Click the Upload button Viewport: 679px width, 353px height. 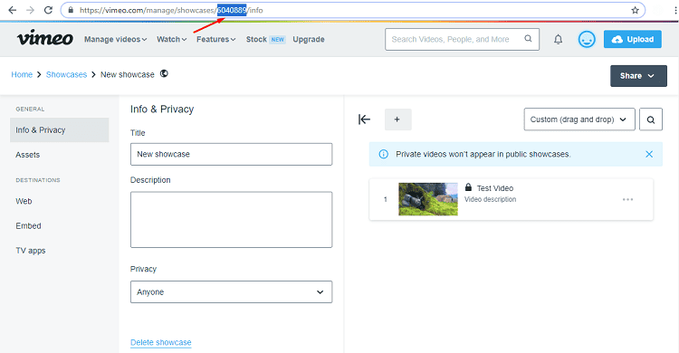pyautogui.click(x=632, y=40)
